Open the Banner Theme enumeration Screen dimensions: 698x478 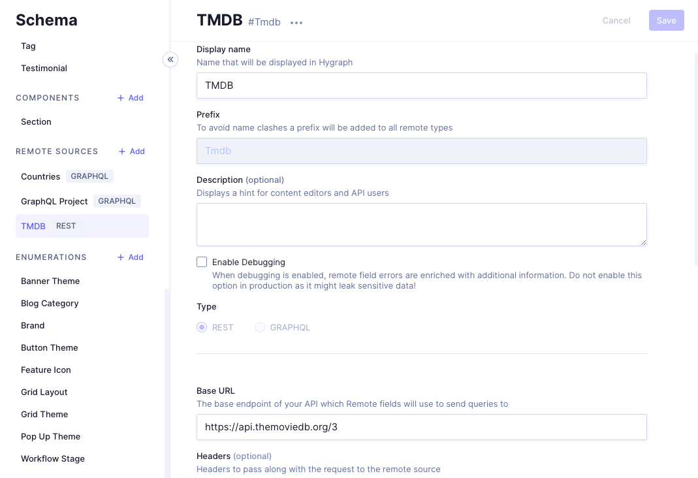coord(50,281)
